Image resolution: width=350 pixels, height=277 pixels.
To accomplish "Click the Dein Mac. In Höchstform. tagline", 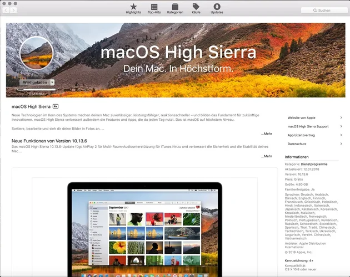I will coord(178,69).
